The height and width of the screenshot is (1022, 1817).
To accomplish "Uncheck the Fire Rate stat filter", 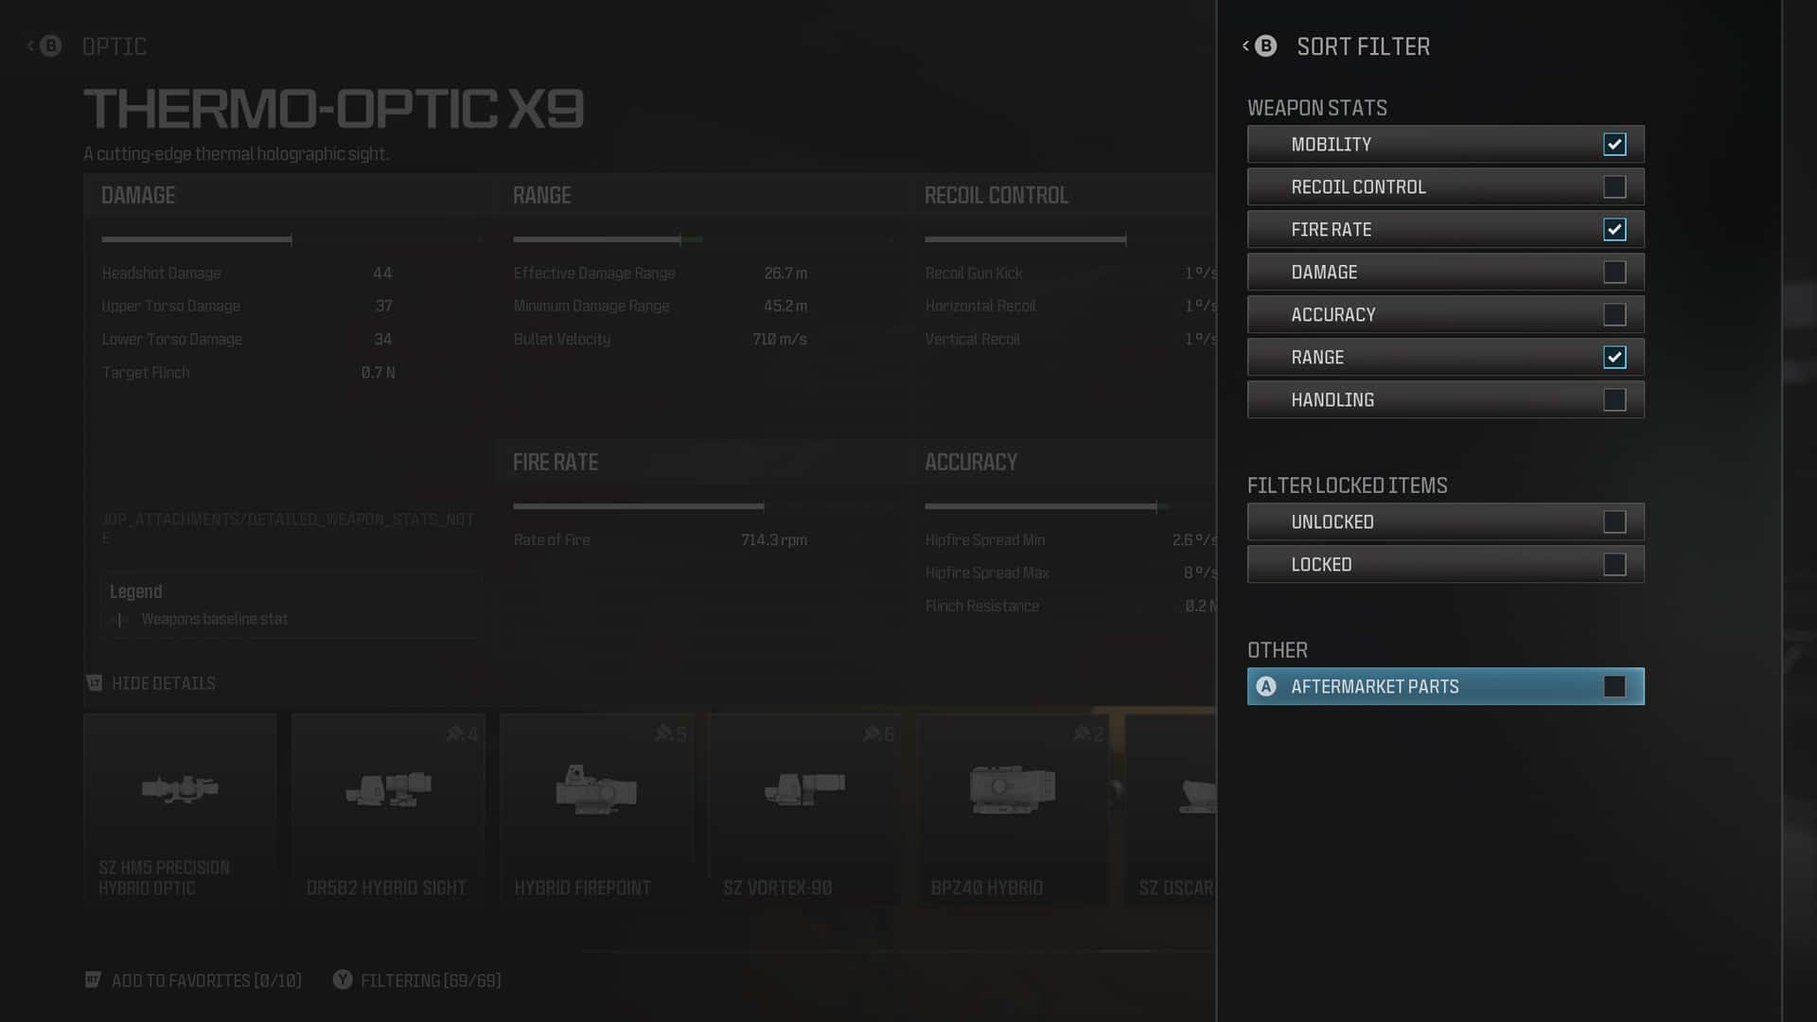I will [x=1614, y=230].
